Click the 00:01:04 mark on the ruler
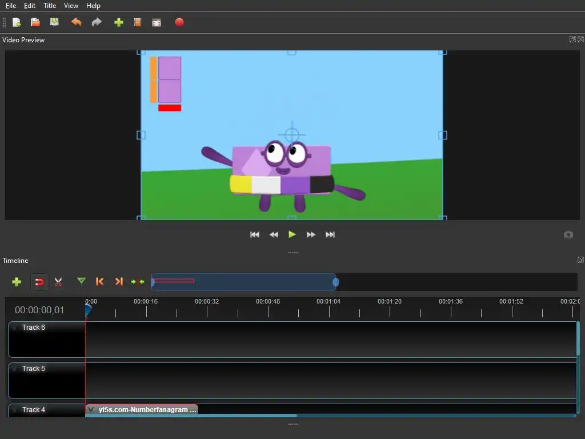This screenshot has width=585, height=439. 328,301
